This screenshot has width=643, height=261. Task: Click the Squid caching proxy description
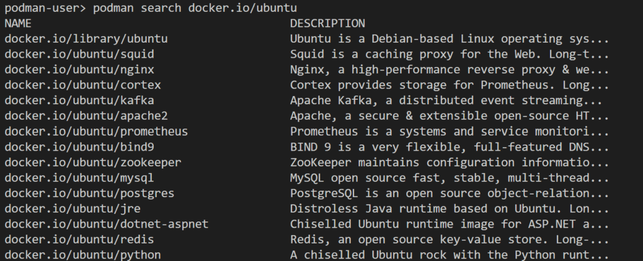tap(450, 54)
